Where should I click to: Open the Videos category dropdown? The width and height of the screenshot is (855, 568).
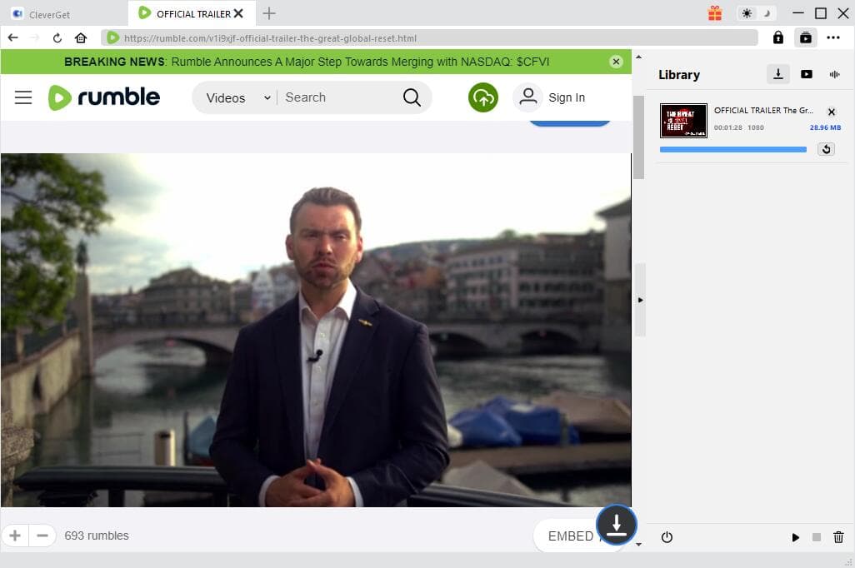pos(234,97)
